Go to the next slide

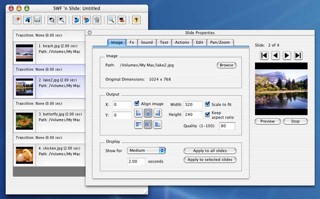[286, 55]
